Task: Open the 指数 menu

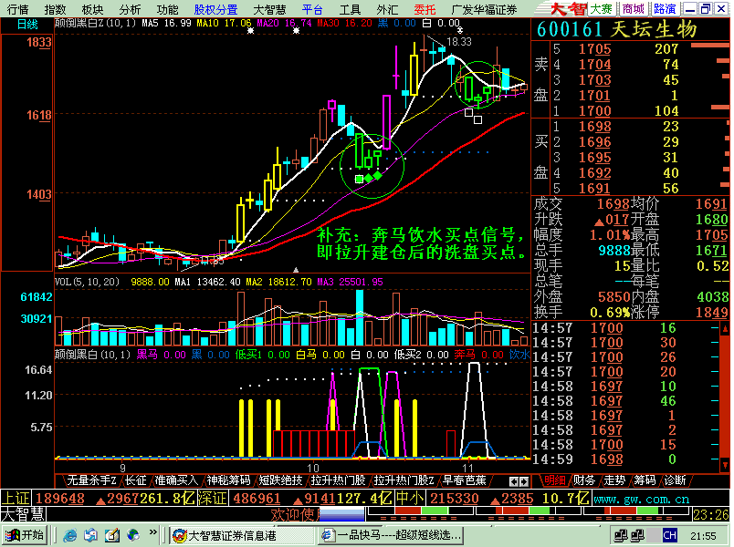Action: click(x=56, y=9)
